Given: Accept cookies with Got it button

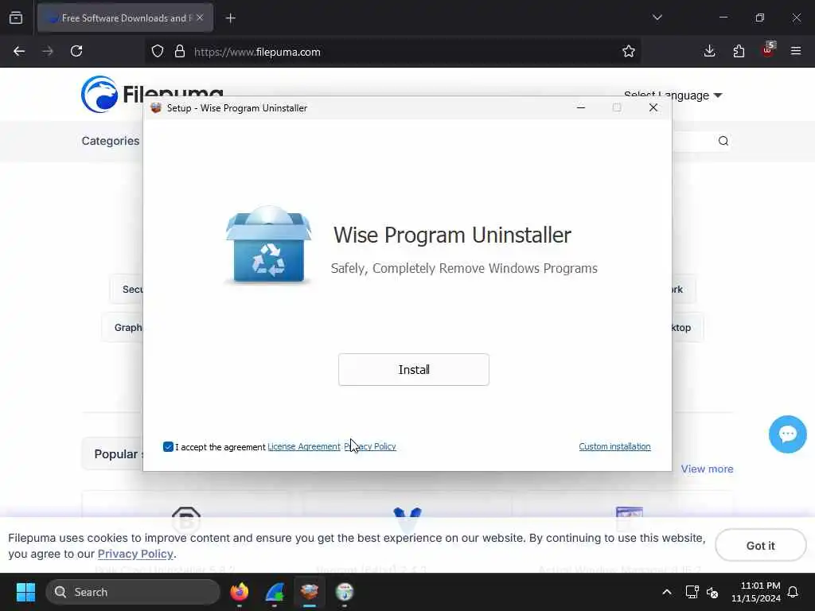Looking at the screenshot, I should click(760, 546).
